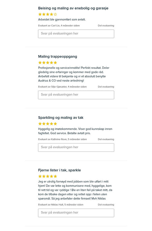Click fifth star of Maling trappeoppgang rating
Image resolution: width=152 pixels, height=231 pixels.
click(55, 63)
